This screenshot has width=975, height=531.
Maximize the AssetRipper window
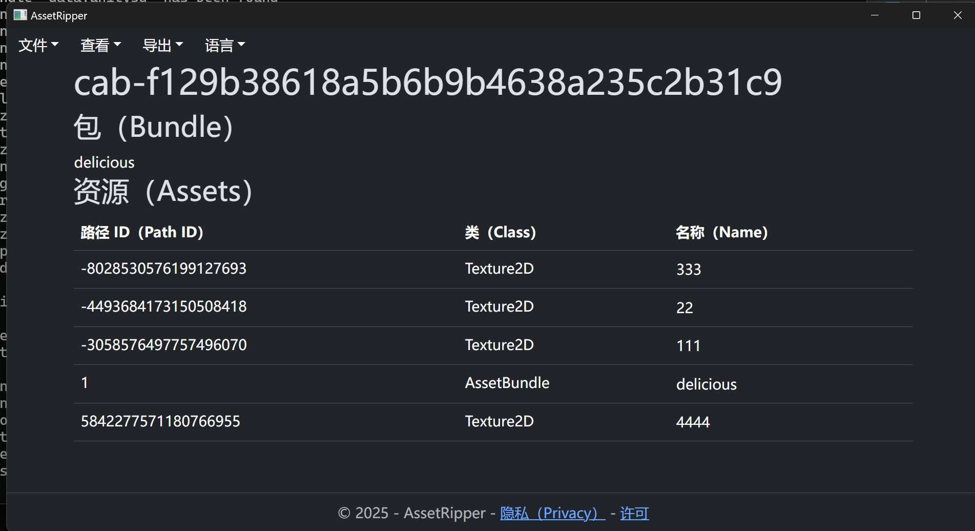pyautogui.click(x=916, y=15)
